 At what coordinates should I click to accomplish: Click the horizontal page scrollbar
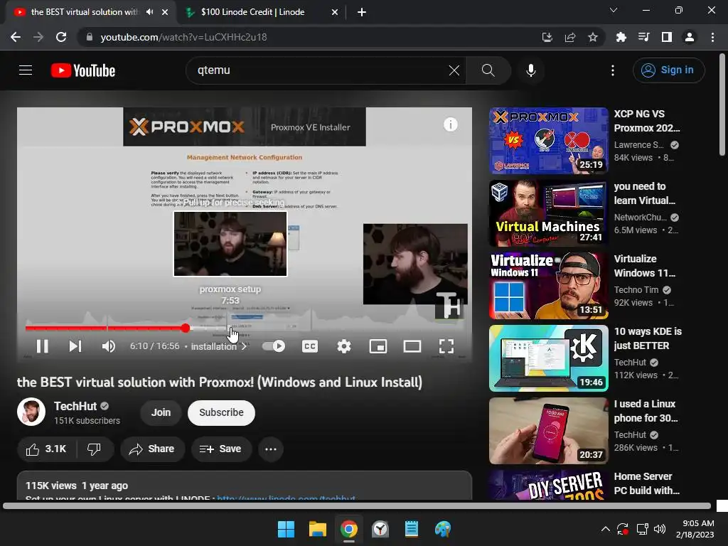tap(357, 505)
